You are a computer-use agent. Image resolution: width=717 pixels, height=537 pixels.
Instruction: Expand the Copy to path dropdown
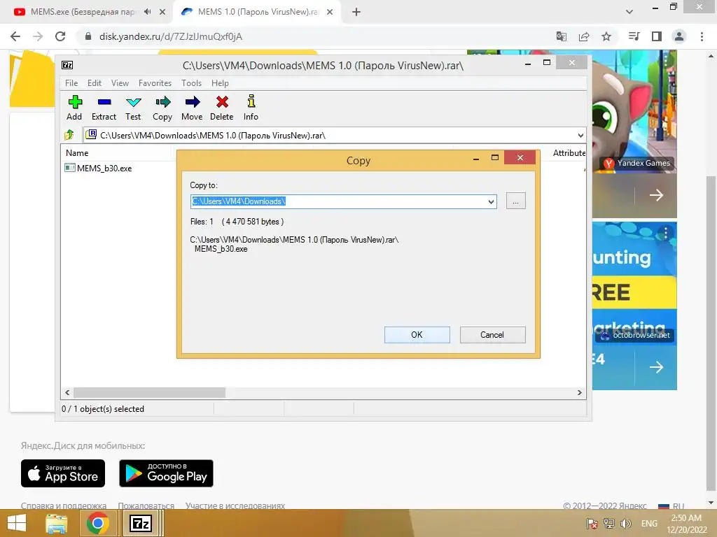coord(491,201)
